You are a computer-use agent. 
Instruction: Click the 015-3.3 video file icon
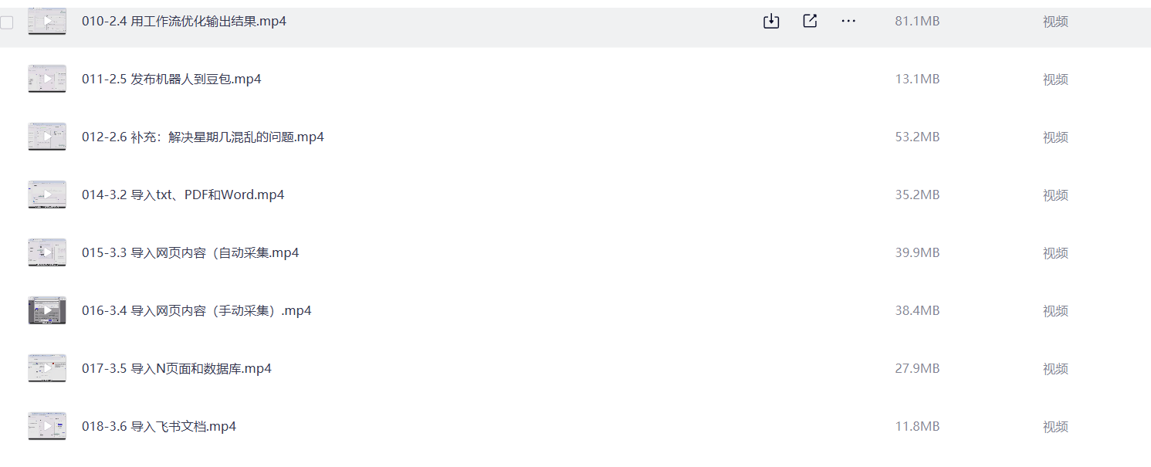[x=47, y=252]
